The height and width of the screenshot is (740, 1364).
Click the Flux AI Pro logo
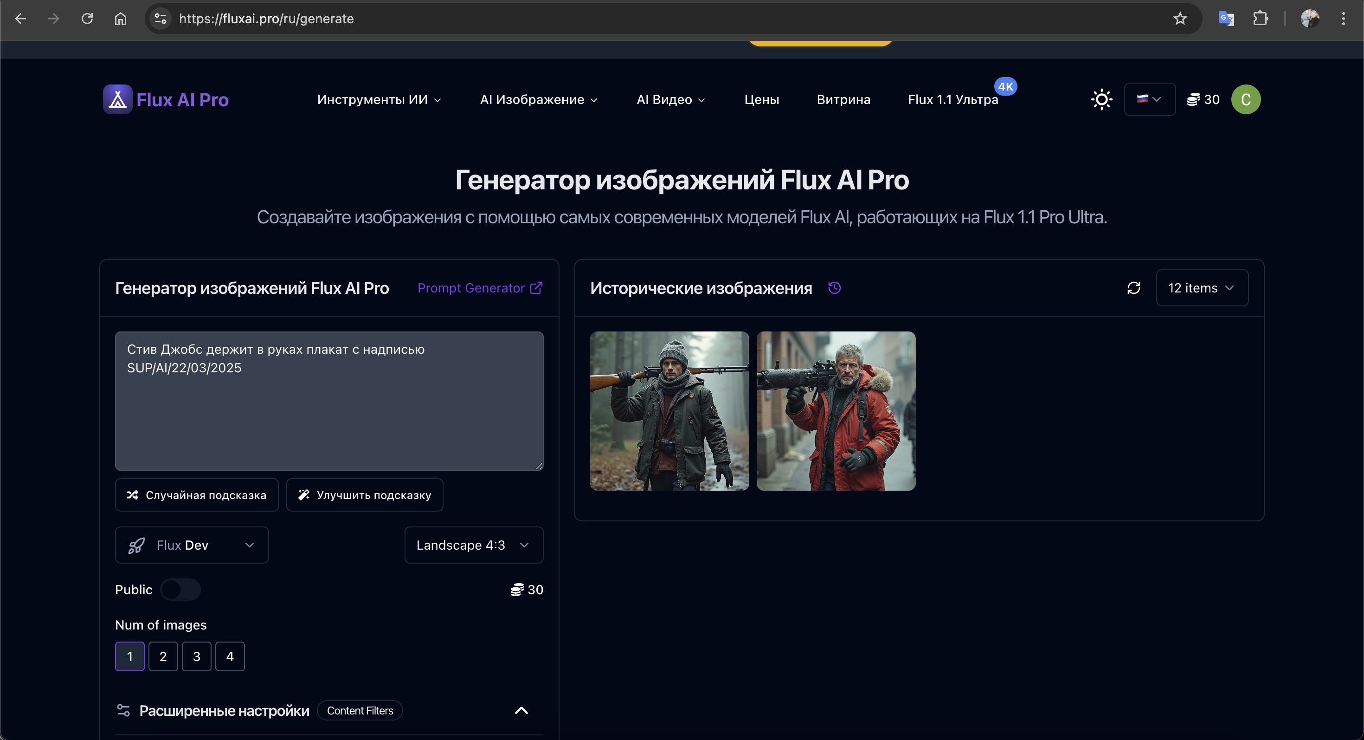(166, 100)
